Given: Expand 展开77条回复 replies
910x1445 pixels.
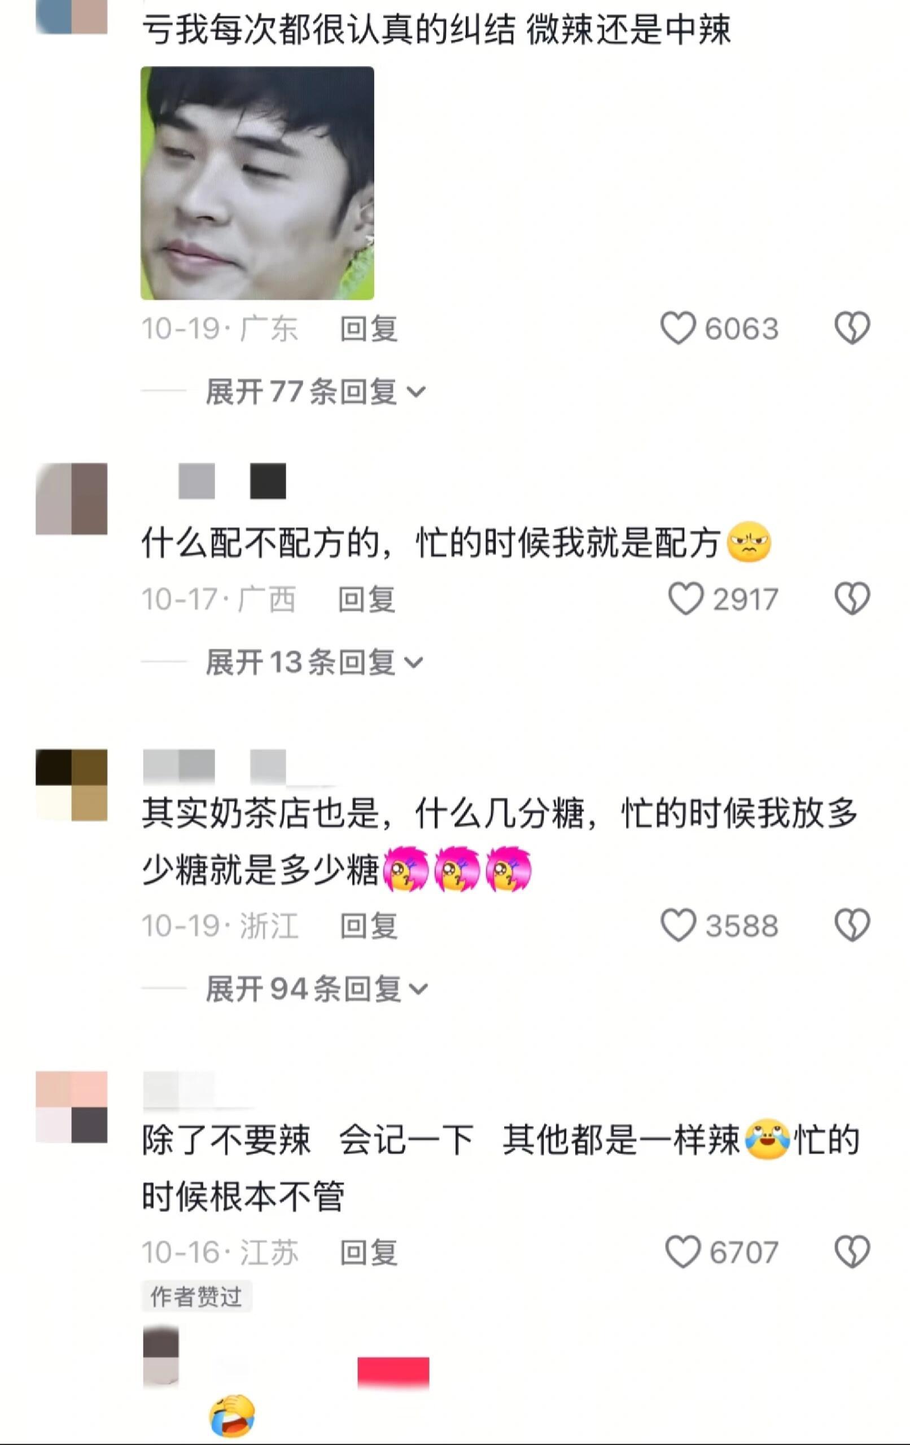Looking at the screenshot, I should click(x=315, y=392).
